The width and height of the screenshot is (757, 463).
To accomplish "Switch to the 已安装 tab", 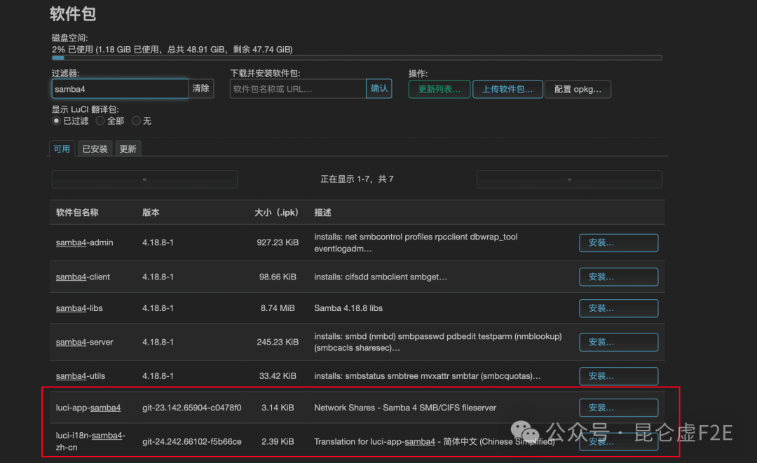I will [95, 148].
